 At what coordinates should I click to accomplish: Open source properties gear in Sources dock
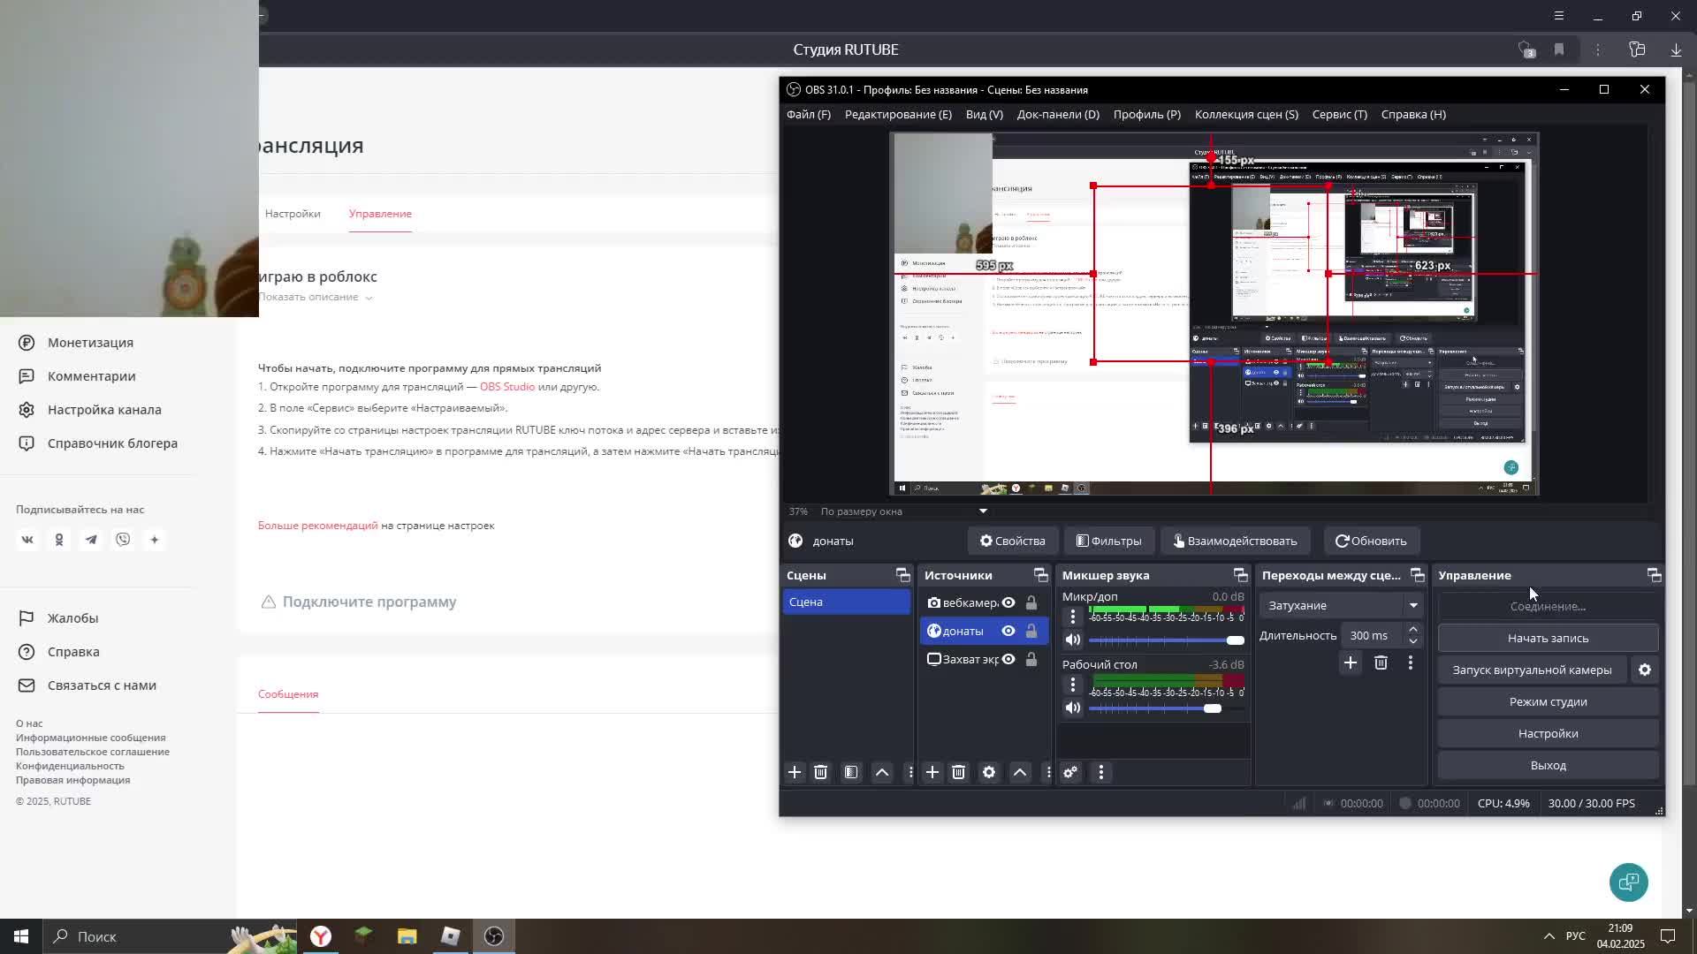[x=989, y=772]
